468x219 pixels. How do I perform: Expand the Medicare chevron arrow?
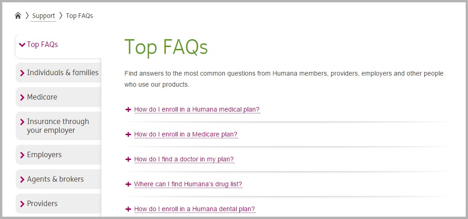[22, 98]
